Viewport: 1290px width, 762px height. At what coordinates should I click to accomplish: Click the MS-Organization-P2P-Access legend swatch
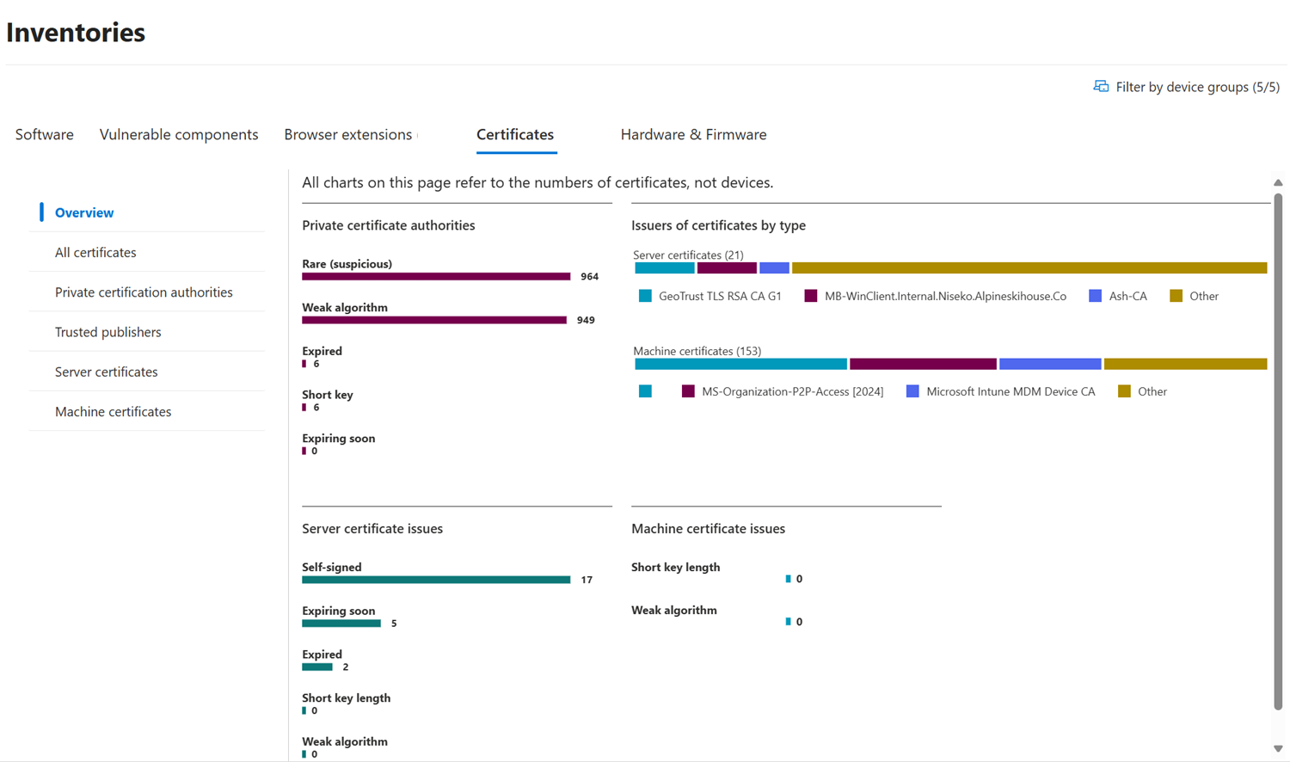tap(688, 391)
